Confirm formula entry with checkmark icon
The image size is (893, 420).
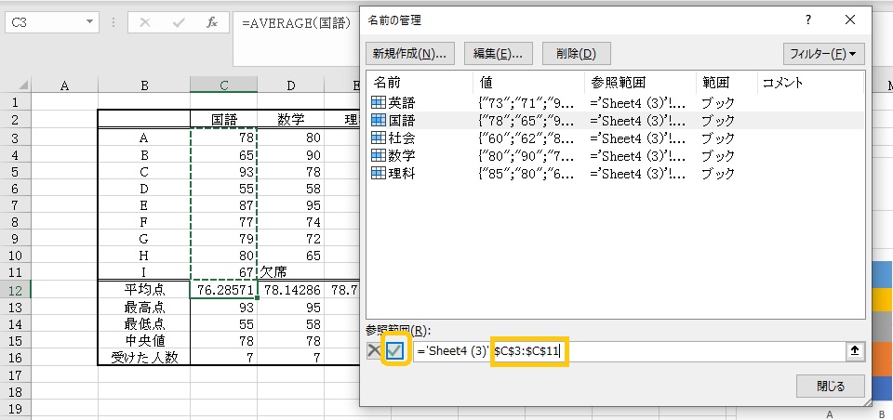pyautogui.click(x=178, y=22)
